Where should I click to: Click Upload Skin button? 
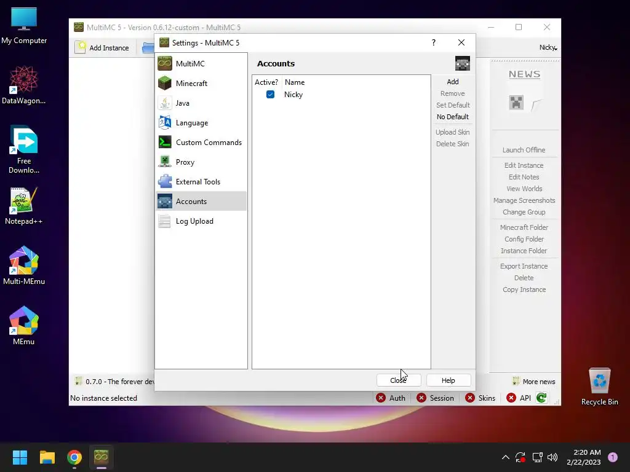point(452,132)
